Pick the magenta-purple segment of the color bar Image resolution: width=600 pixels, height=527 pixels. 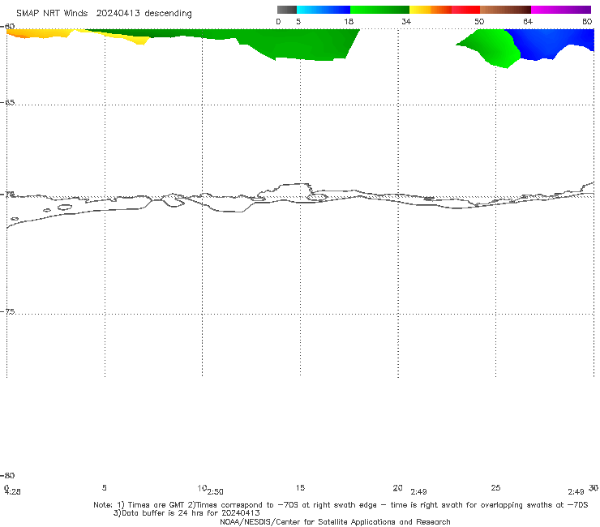click(561, 10)
